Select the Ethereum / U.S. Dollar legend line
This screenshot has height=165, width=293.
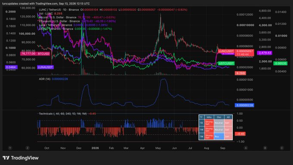click(77, 21)
